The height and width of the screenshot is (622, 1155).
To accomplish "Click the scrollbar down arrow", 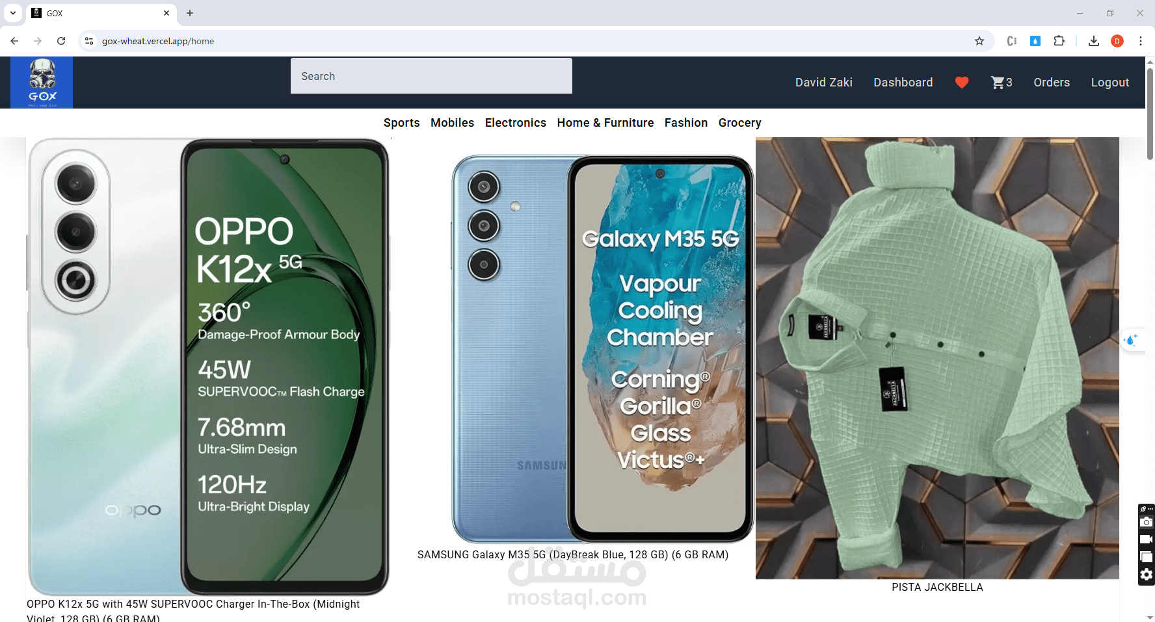I will pyautogui.click(x=1150, y=617).
